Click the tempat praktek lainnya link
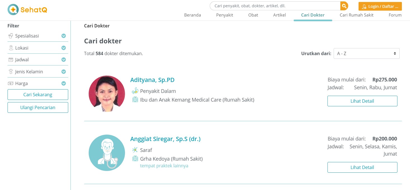410x190 pixels. [164, 166]
